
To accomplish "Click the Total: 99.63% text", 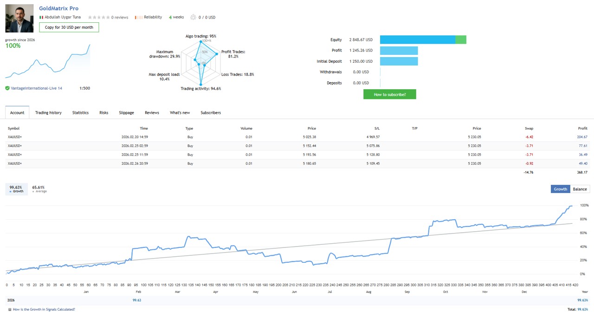I will [578, 309].
